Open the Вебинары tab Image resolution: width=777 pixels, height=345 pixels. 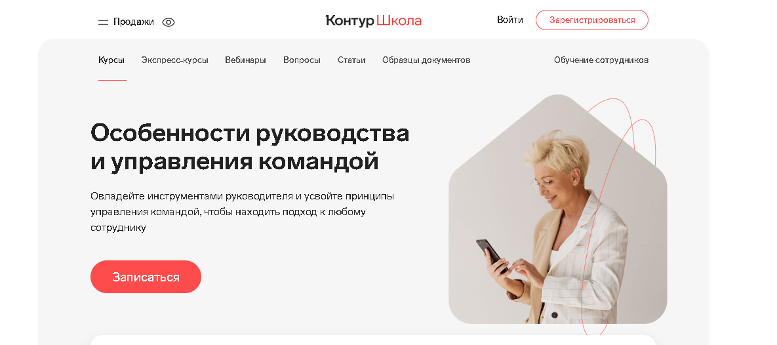click(245, 60)
